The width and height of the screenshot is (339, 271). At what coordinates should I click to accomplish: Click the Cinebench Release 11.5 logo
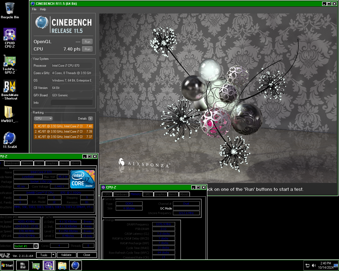coord(64,25)
